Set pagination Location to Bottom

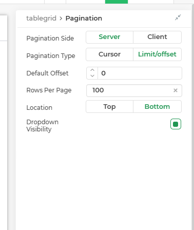point(157,107)
